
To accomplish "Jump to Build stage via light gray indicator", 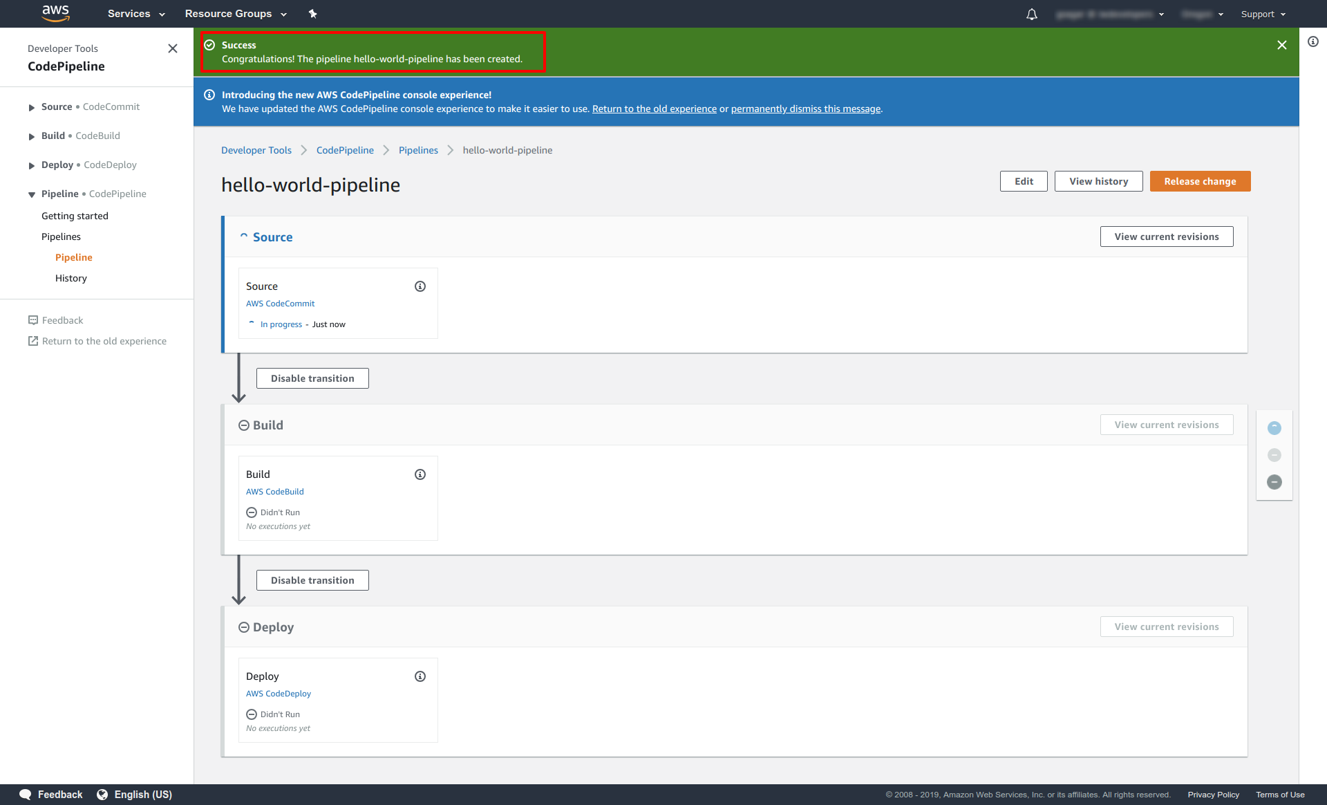I will click(x=1274, y=455).
